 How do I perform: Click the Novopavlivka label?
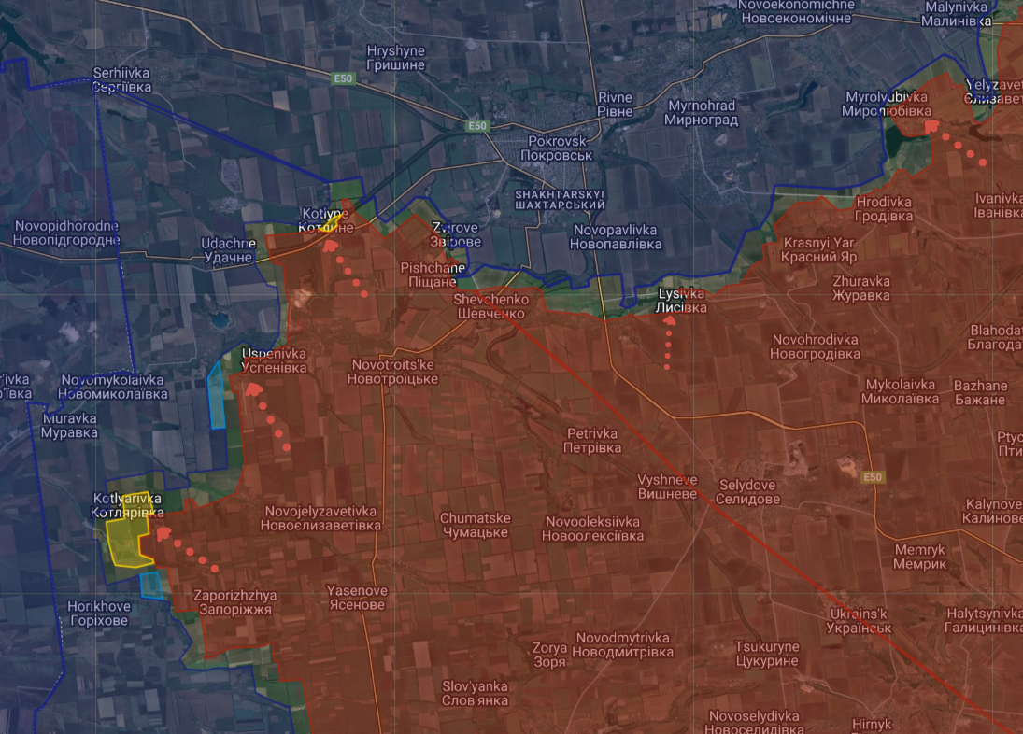pos(616,236)
